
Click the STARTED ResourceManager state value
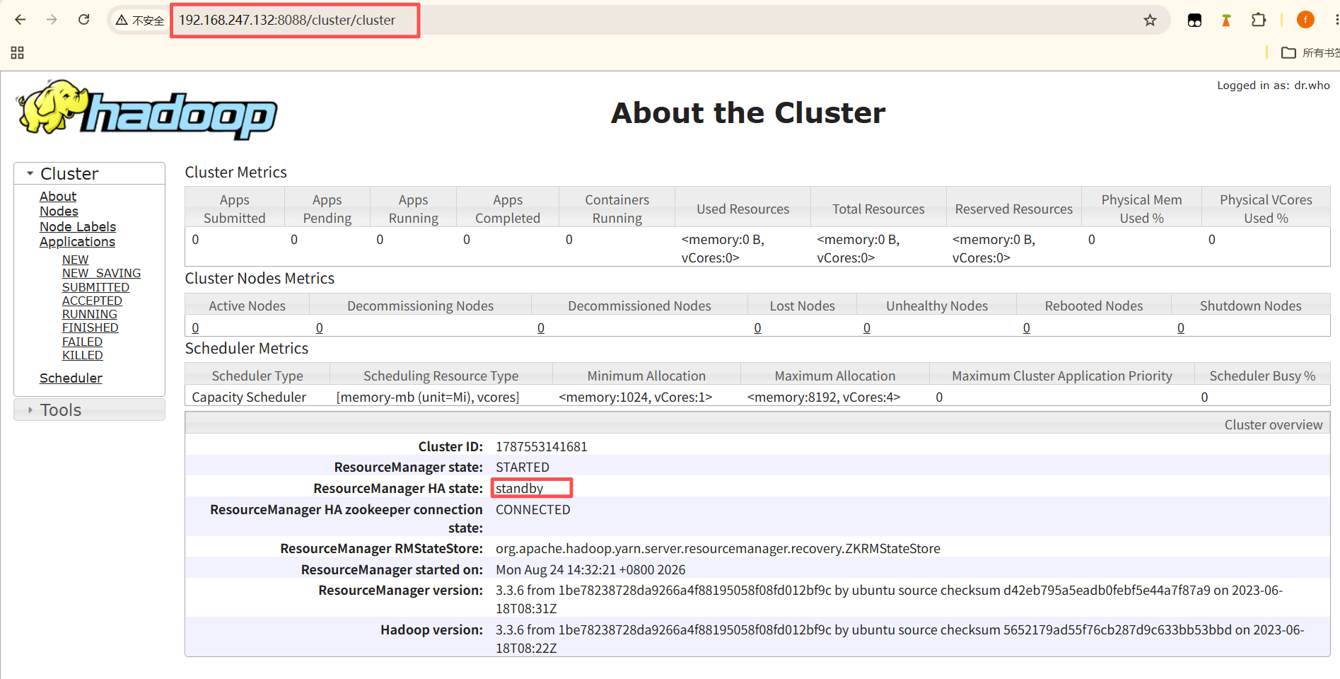tap(523, 467)
